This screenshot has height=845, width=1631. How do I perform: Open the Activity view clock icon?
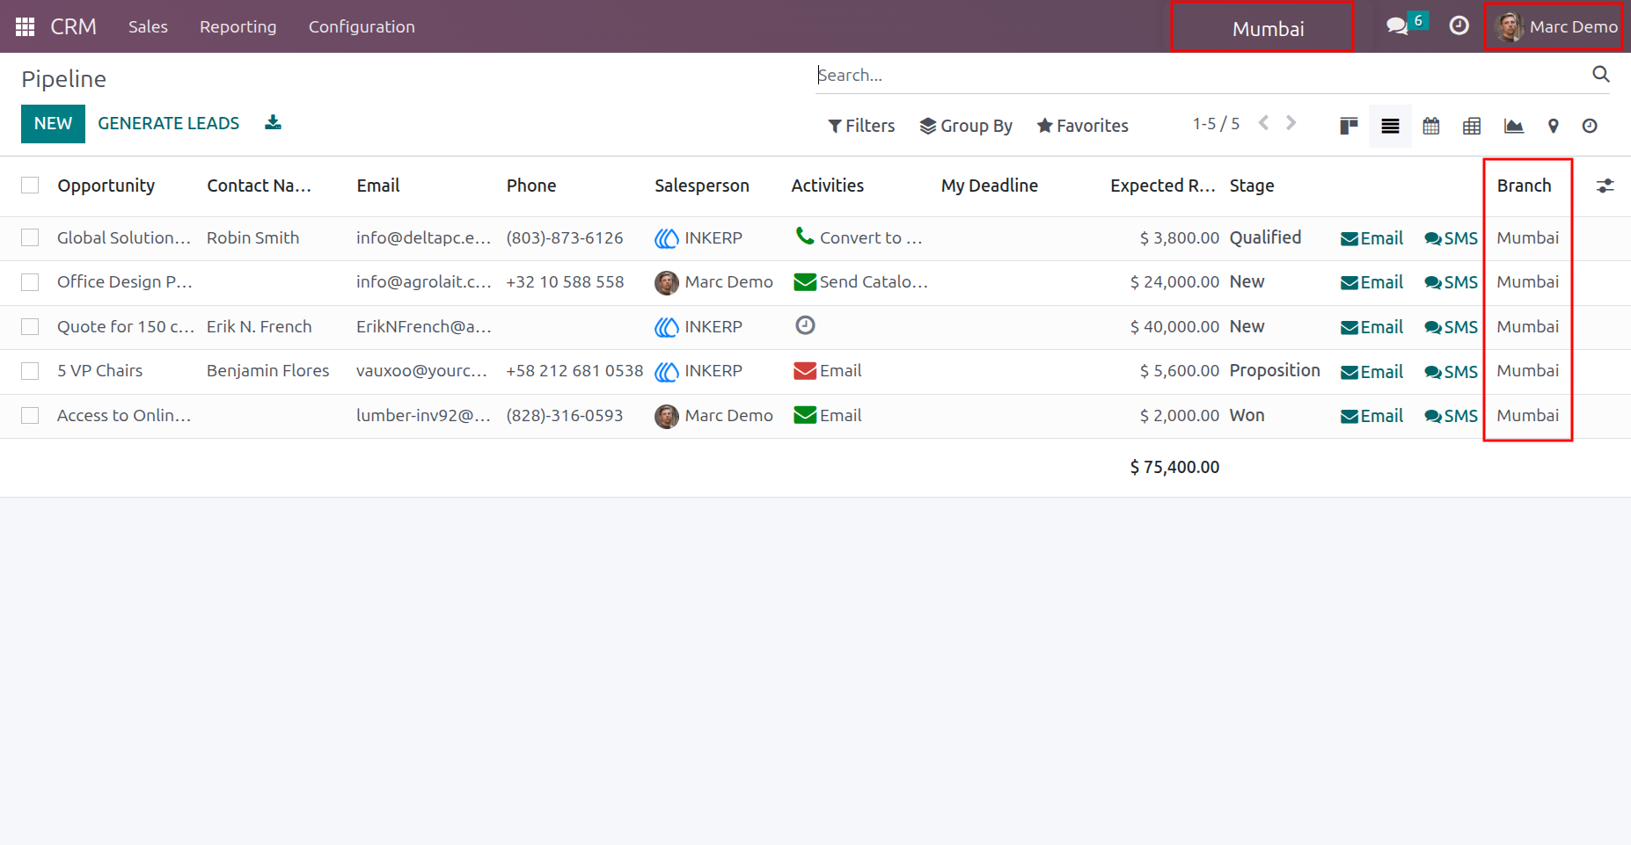tap(1590, 126)
